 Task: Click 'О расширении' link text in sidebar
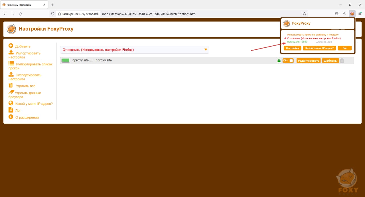pos(27,117)
